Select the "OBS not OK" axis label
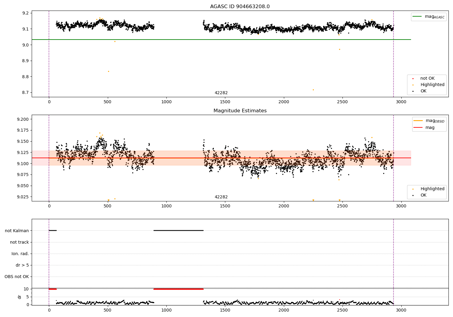The height and width of the screenshot is (317, 453). pos(17,277)
